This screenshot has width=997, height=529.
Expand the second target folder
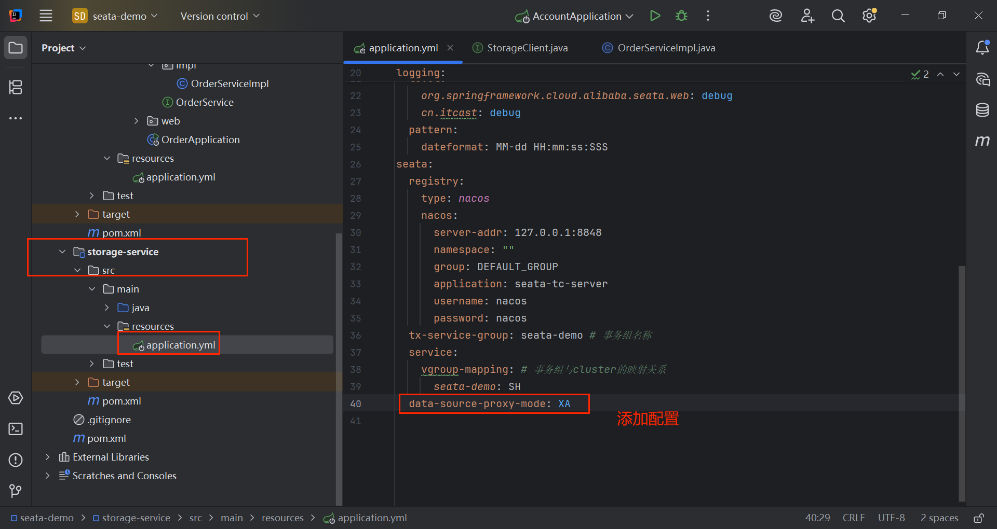pyautogui.click(x=77, y=382)
